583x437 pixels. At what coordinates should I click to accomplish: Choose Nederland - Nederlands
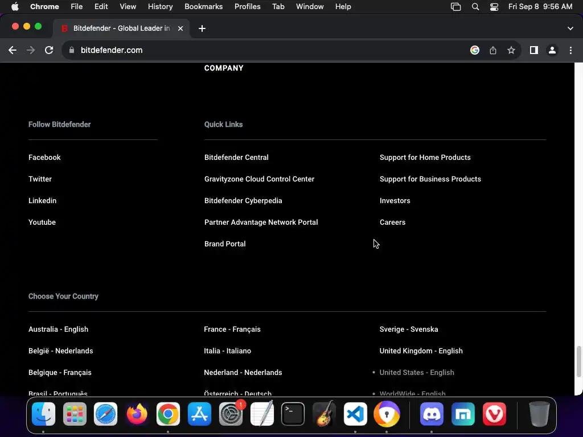coord(243,372)
